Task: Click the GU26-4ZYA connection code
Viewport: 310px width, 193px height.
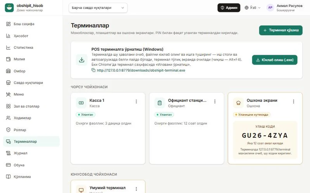Action: (265, 135)
